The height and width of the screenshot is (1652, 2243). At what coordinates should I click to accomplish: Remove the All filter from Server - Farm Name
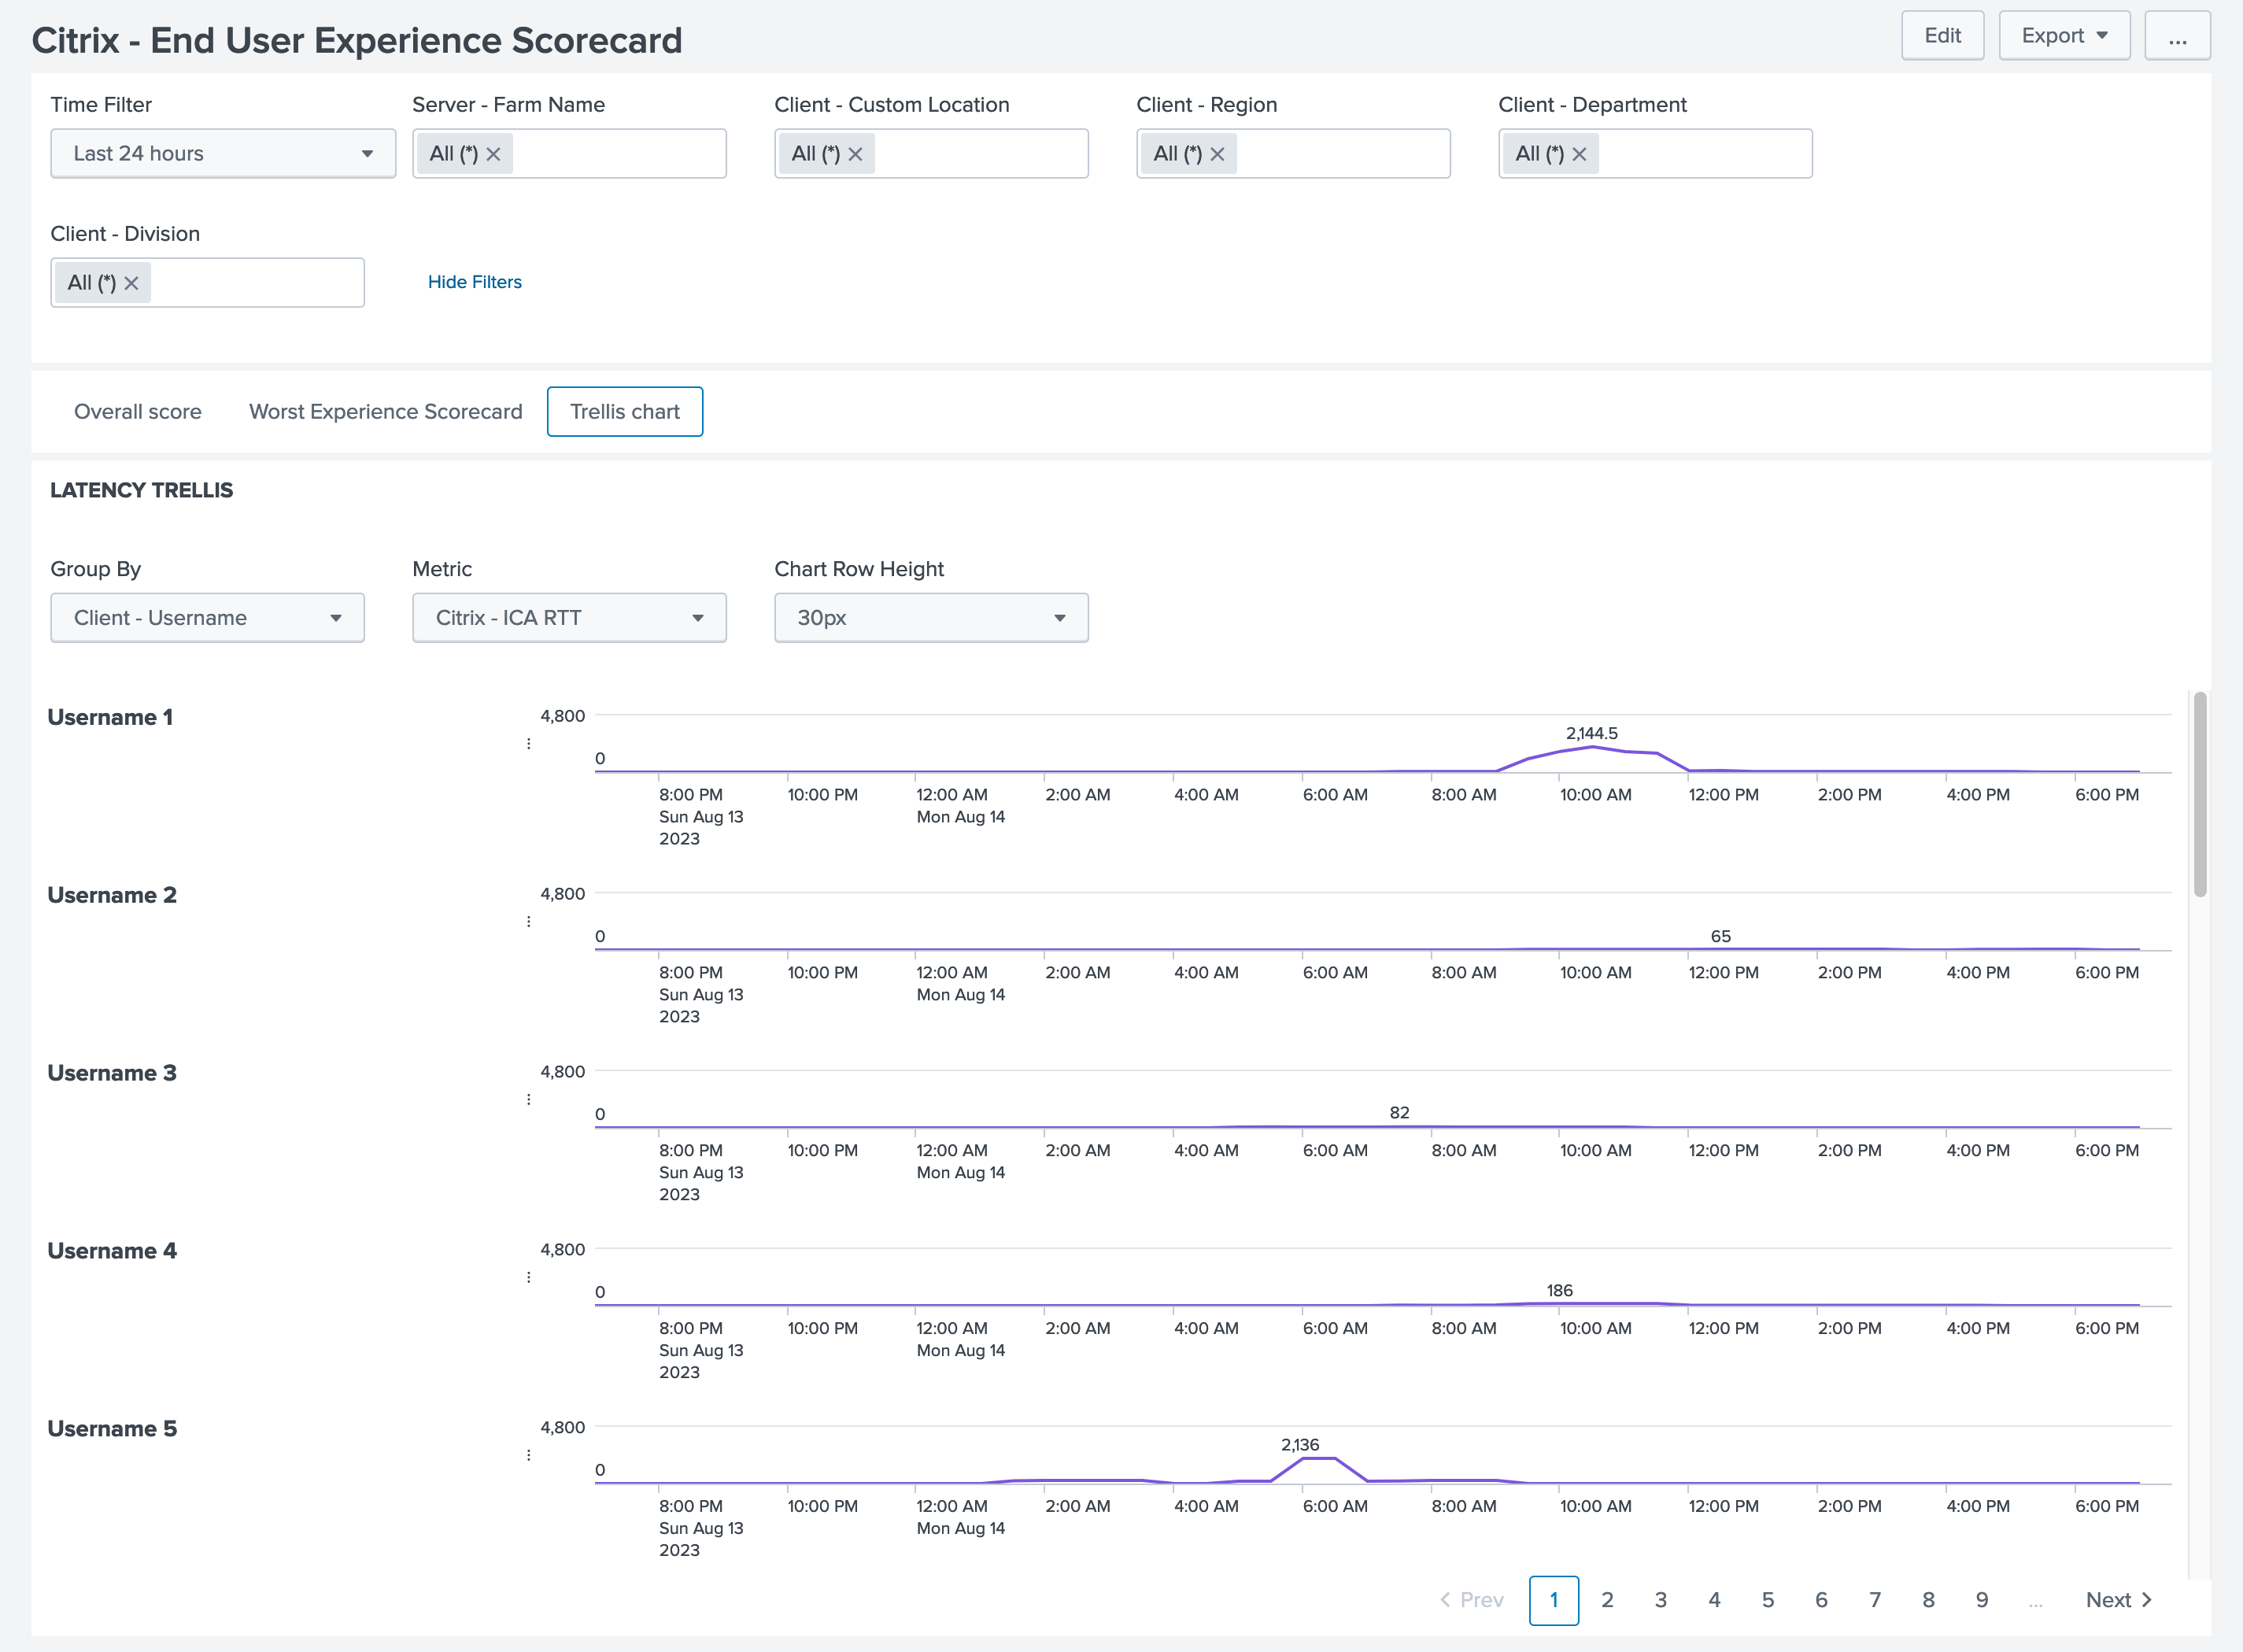(493, 153)
